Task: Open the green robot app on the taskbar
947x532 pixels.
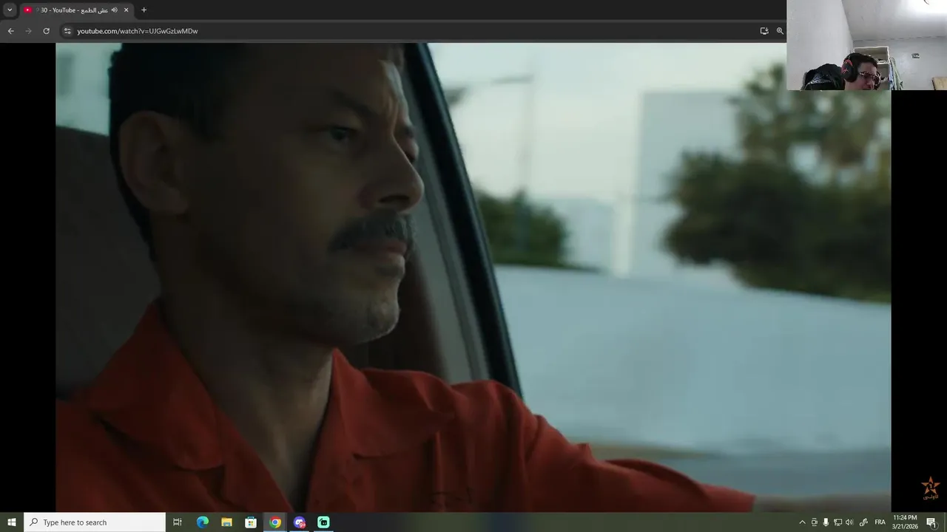Action: [x=324, y=522]
